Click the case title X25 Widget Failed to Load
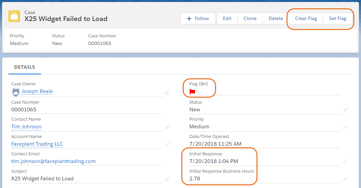 (66, 19)
